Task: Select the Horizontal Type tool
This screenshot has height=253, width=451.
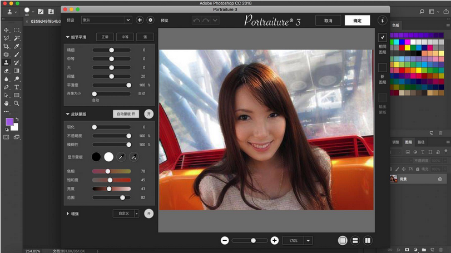Action: (x=17, y=87)
